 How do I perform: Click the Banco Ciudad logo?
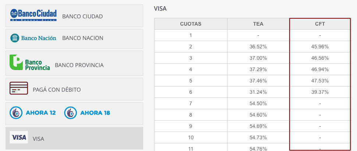point(33,15)
